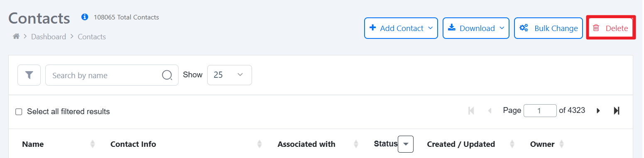Jump to first page icon
The image size is (644, 158).
click(x=471, y=110)
